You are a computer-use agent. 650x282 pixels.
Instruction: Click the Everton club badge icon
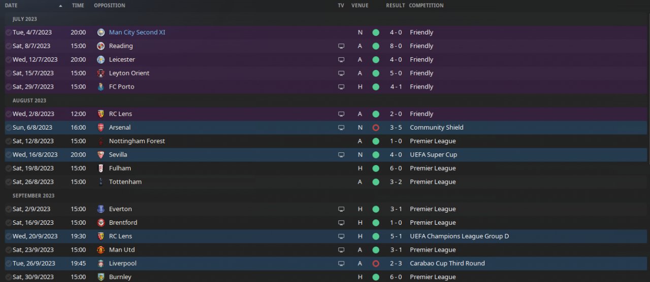pyautogui.click(x=101, y=209)
